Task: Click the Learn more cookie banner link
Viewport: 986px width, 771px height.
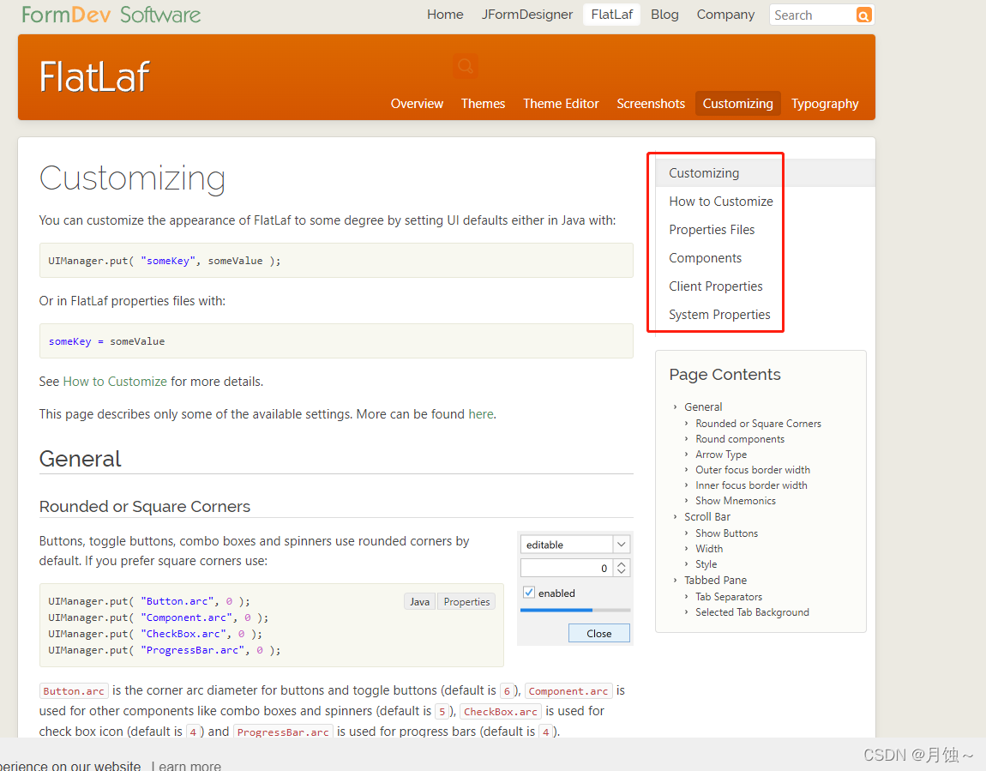Action: [187, 765]
